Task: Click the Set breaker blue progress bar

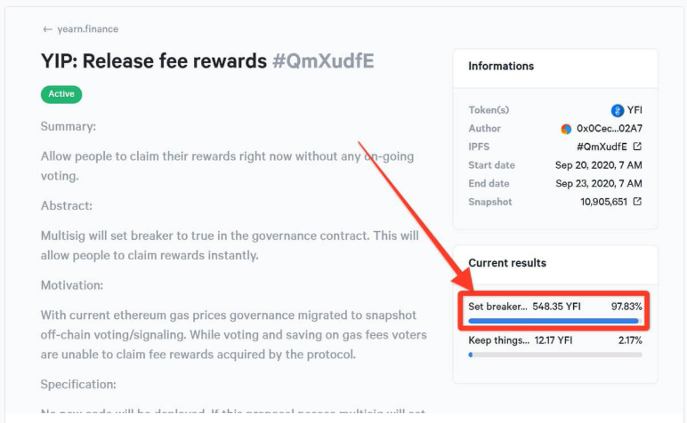Action: tap(554, 321)
